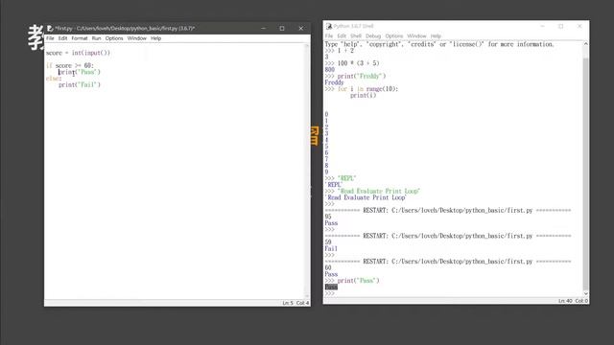Open Window menu in Python Shell window

(416, 36)
